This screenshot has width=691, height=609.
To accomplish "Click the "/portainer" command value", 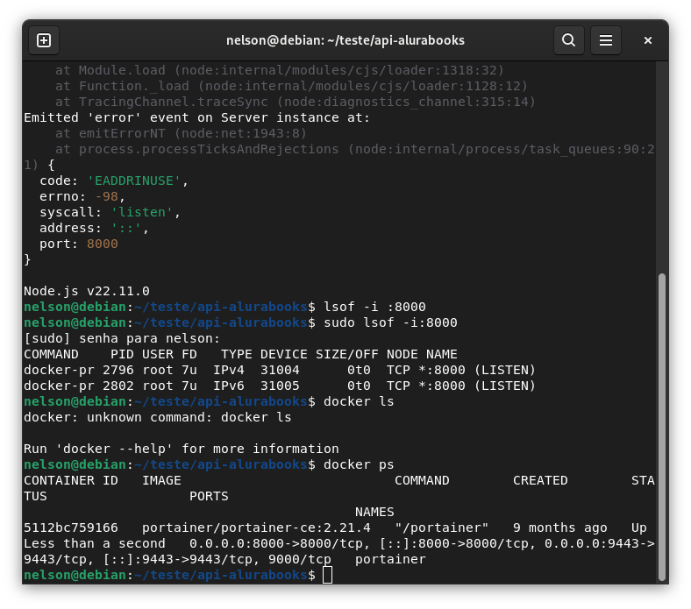I will 442,528.
